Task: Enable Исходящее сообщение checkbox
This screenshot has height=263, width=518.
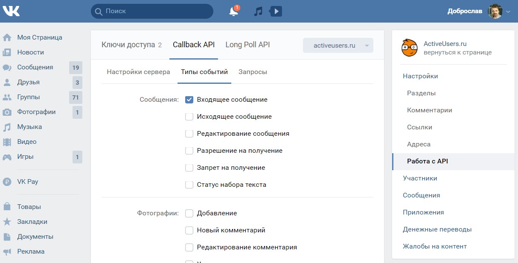Action: pos(189,117)
